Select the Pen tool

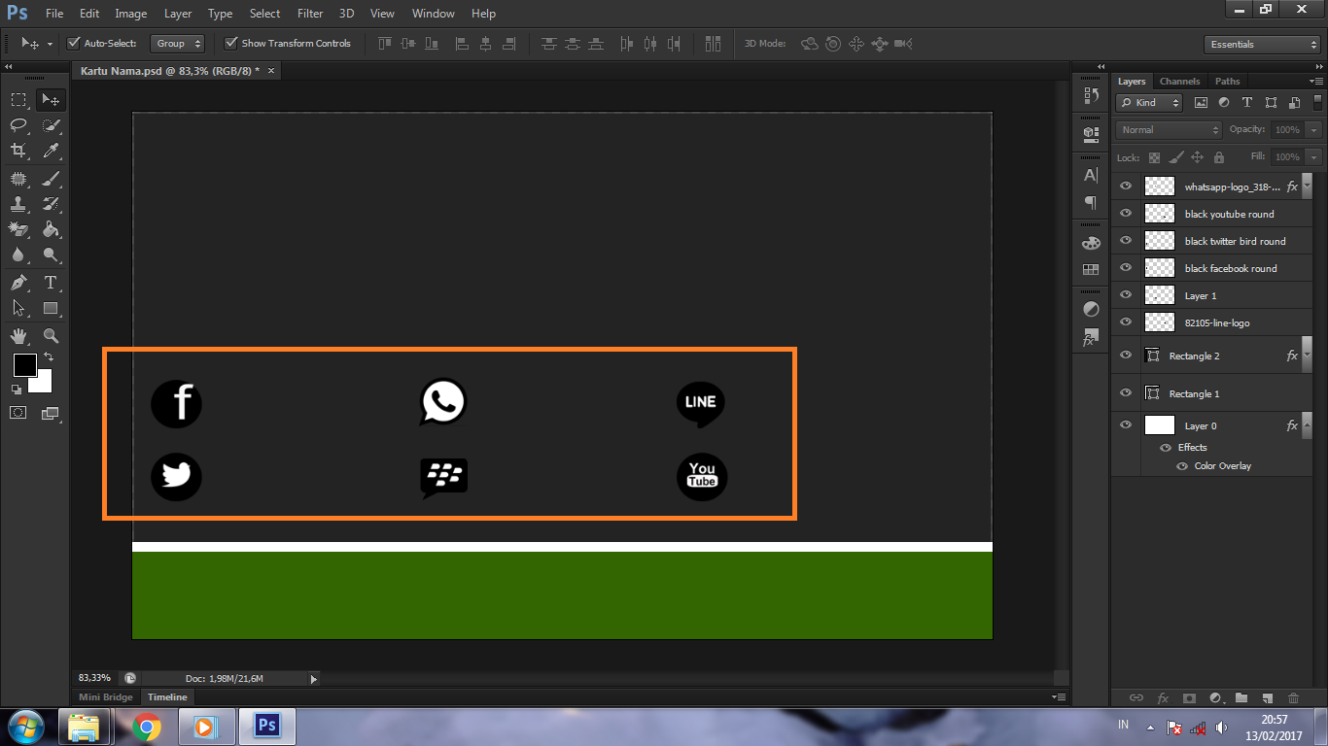point(18,283)
